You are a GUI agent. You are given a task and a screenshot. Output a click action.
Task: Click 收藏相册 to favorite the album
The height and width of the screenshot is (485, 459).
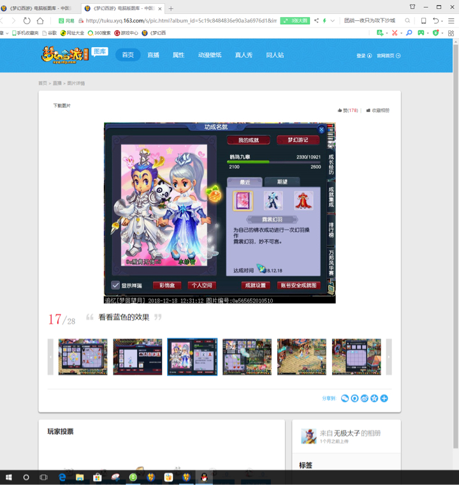[378, 110]
